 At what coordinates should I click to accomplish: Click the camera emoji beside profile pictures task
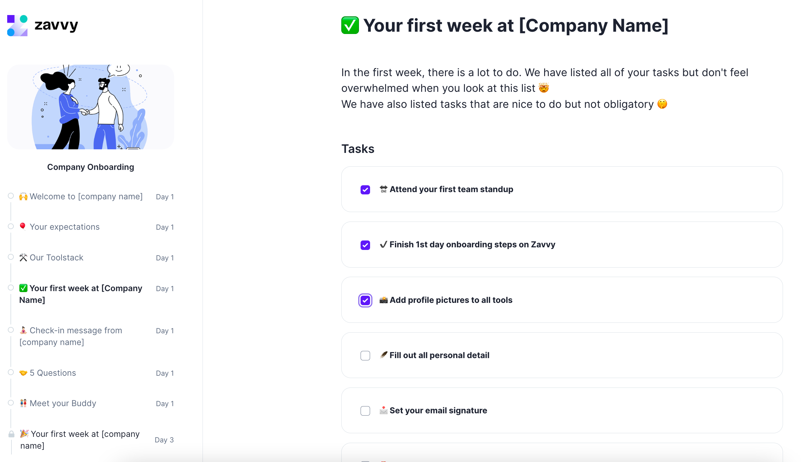click(x=383, y=300)
